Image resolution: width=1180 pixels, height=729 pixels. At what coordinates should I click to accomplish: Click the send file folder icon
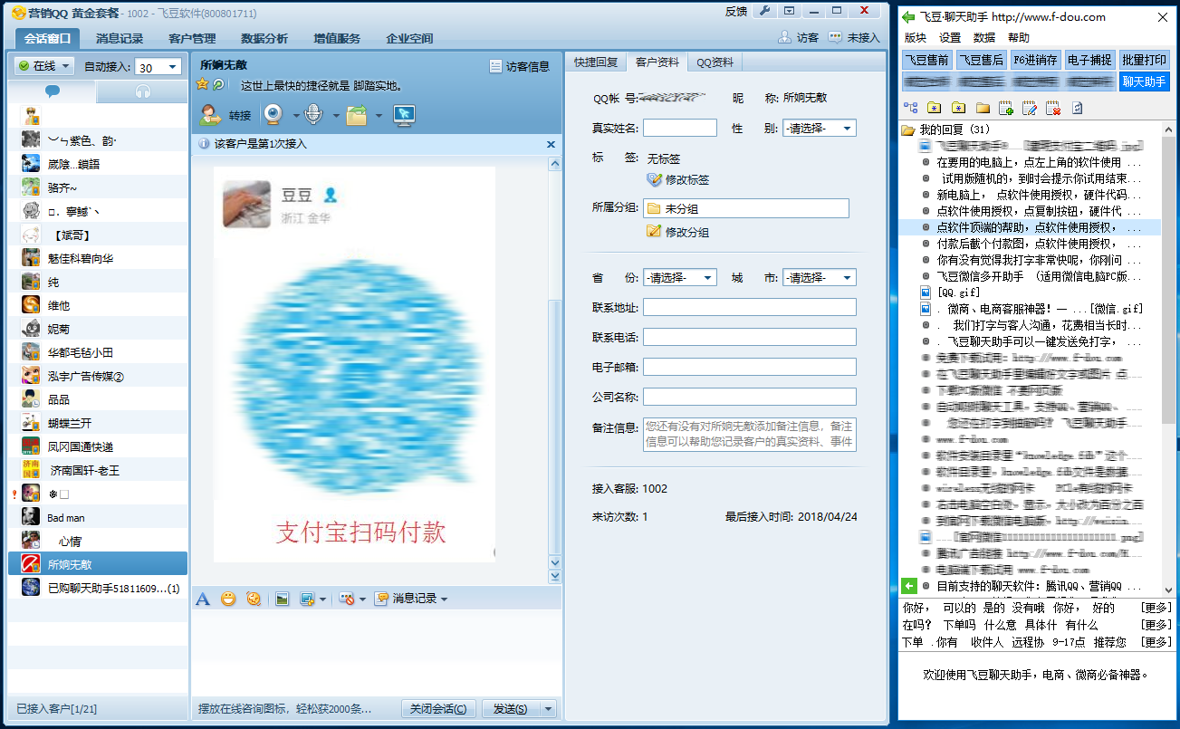[x=357, y=115]
